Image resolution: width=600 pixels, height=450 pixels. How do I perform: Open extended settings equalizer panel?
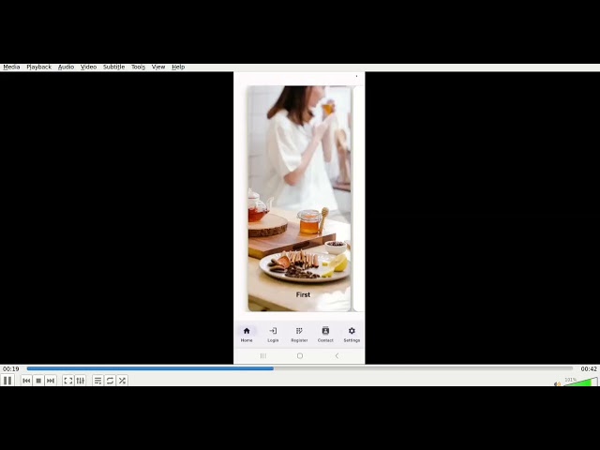[x=81, y=381]
